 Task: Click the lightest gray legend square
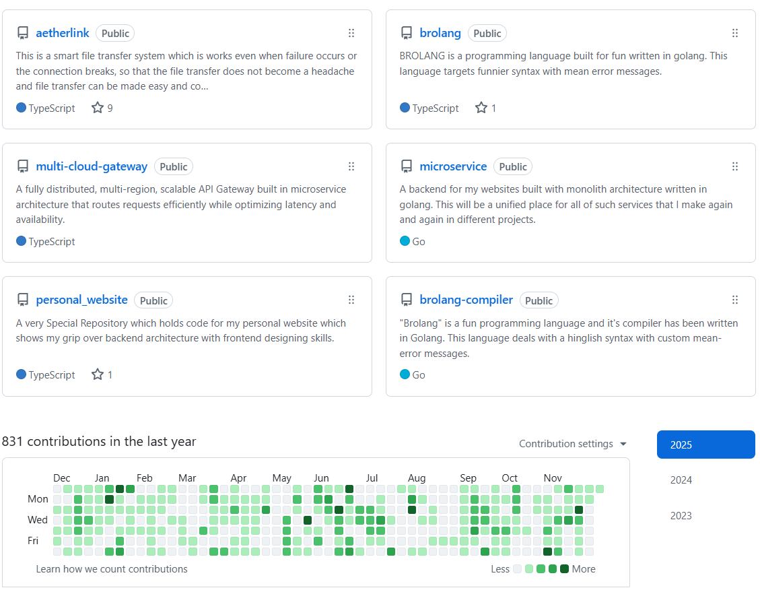(x=517, y=569)
